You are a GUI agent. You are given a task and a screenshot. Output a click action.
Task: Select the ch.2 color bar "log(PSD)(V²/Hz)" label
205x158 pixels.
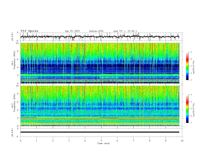click(194, 110)
